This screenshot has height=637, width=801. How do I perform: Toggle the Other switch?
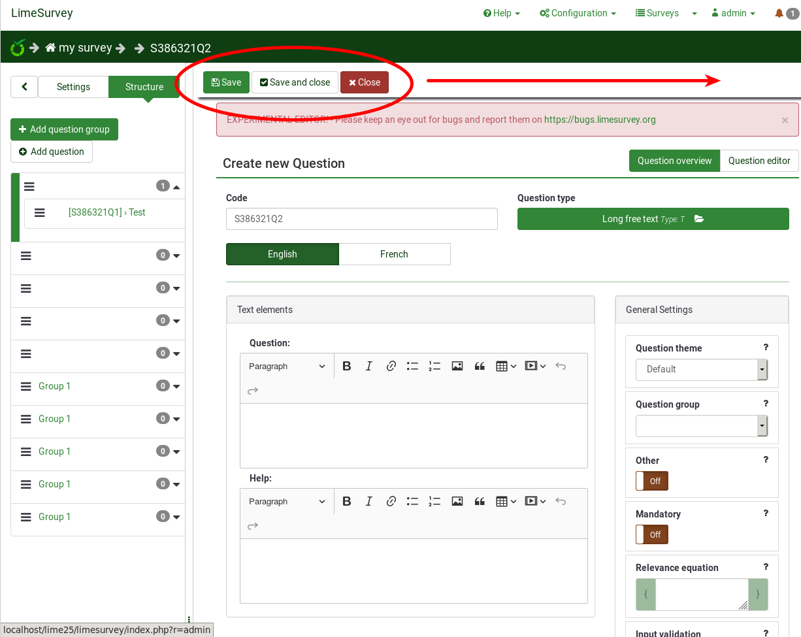[x=652, y=481]
